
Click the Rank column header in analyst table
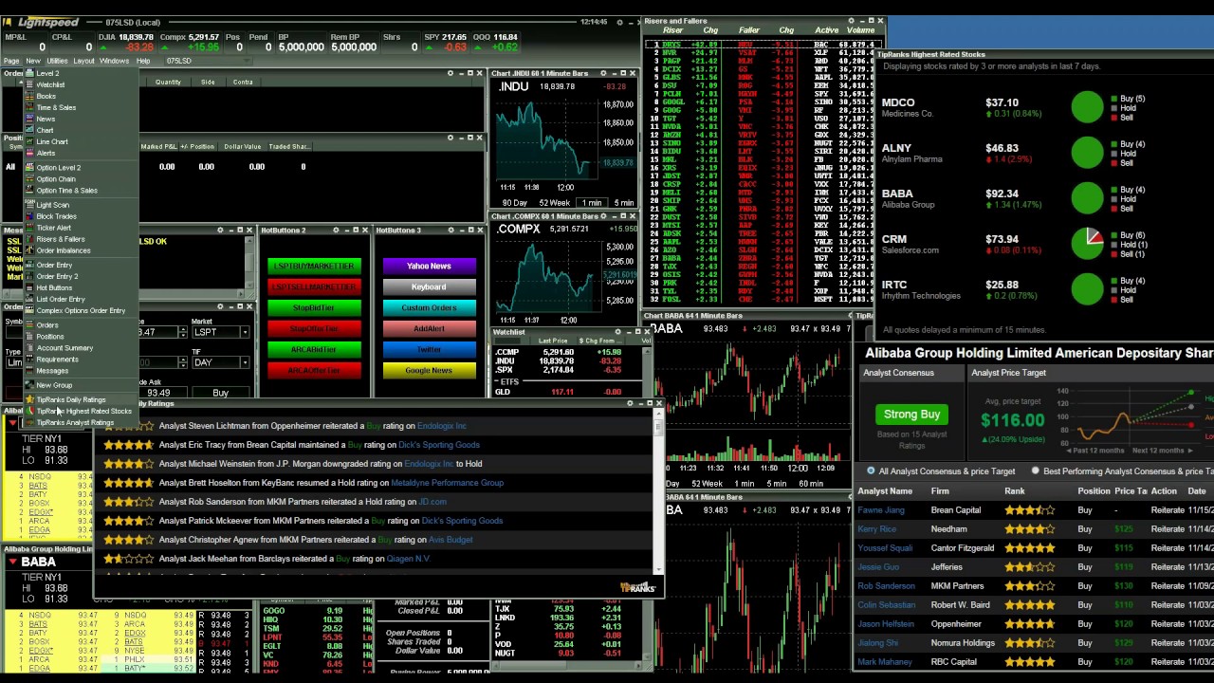[1014, 491]
